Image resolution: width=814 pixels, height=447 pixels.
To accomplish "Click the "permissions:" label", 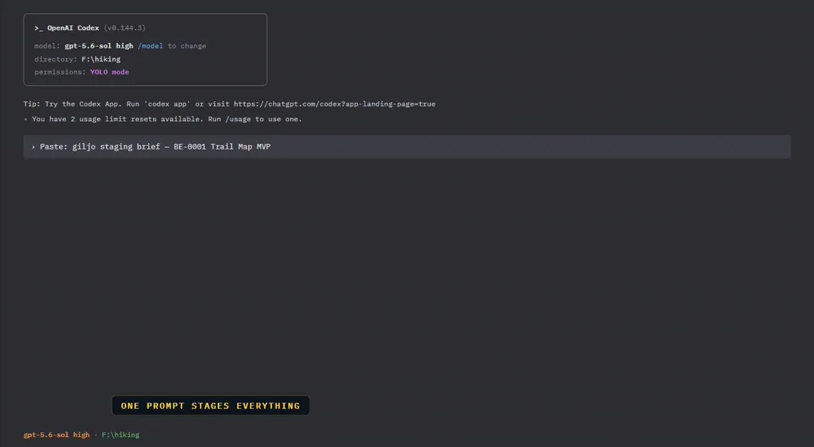I will [x=60, y=72].
